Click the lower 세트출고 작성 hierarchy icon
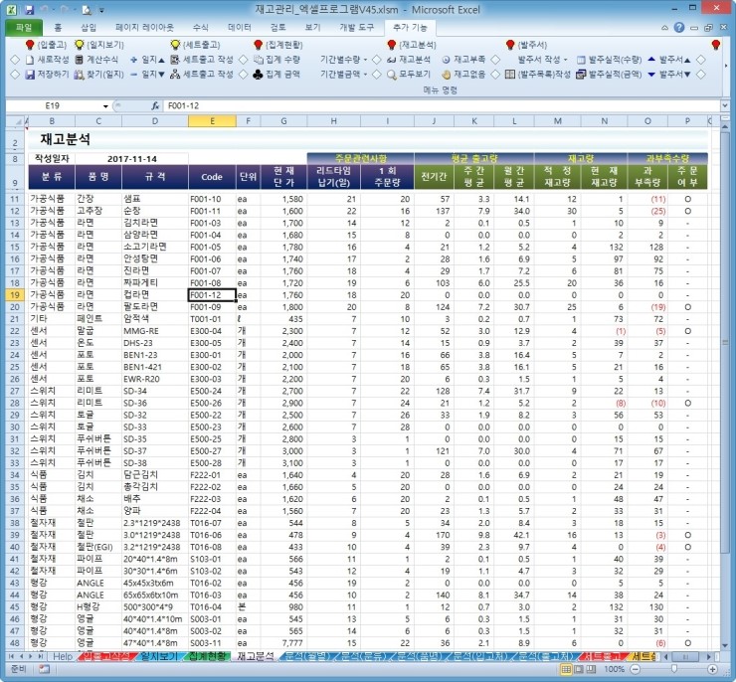 click(175, 75)
